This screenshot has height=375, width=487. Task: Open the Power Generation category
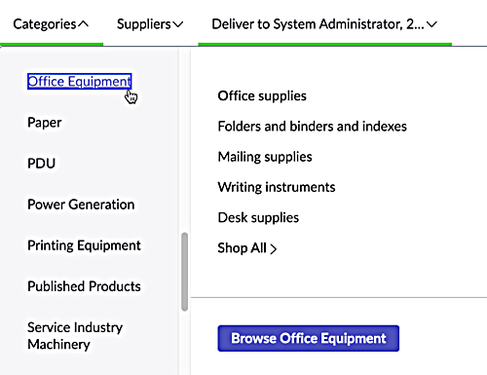(x=81, y=205)
